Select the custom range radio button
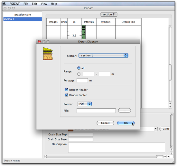The height and width of the screenshot is (166, 177). [x=79, y=74]
